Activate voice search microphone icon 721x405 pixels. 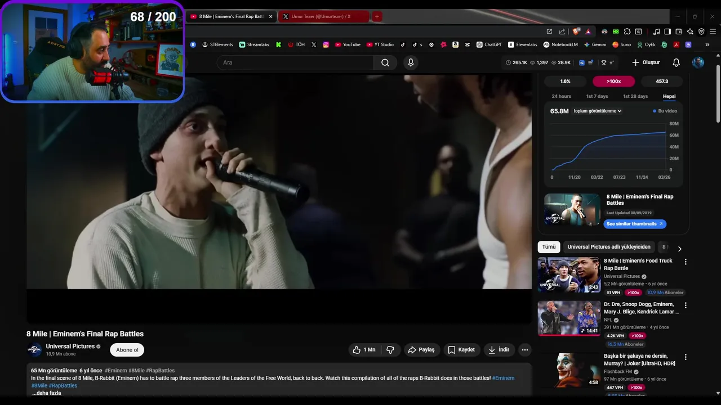[411, 62]
